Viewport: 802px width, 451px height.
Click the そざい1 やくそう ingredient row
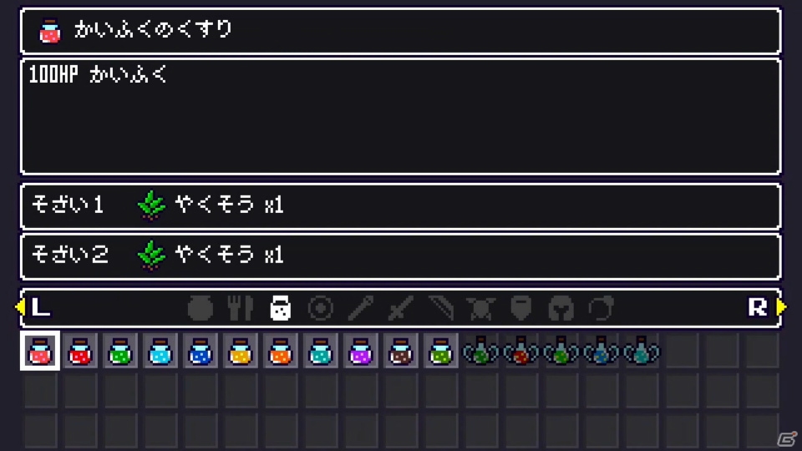pyautogui.click(x=400, y=205)
